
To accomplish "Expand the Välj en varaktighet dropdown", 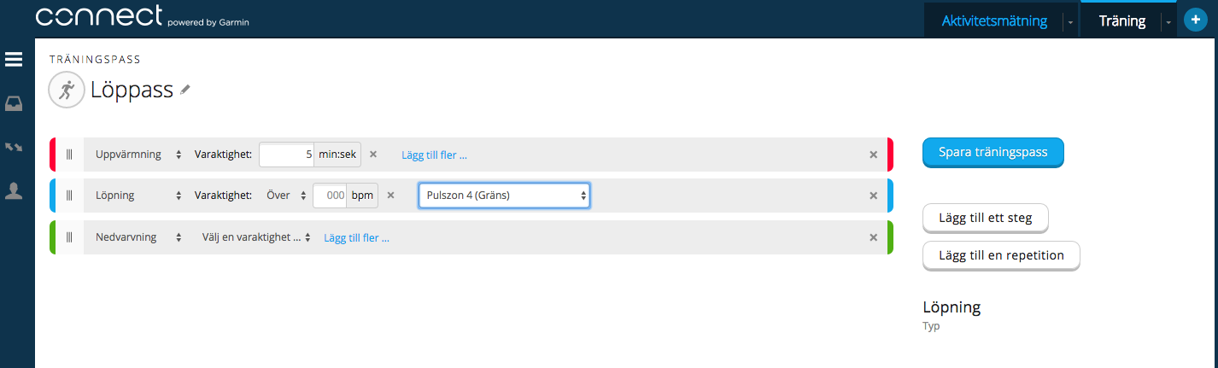I will (x=256, y=237).
